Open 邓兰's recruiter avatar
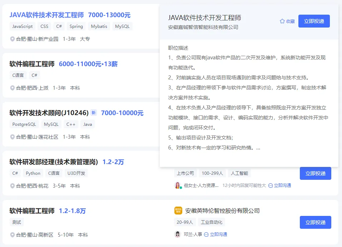The height and width of the screenshot is (247, 342). click(x=177, y=234)
